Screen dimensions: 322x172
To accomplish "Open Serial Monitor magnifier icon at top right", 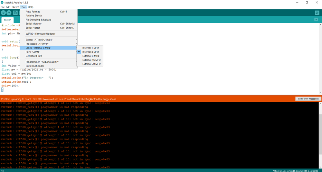I will tap(317, 13).
